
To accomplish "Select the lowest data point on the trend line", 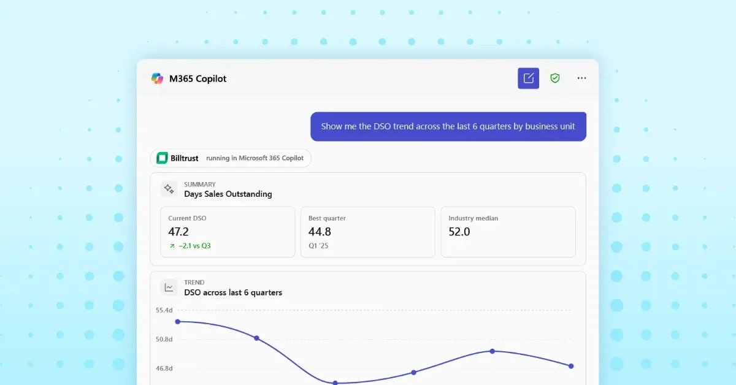I will [x=335, y=383].
